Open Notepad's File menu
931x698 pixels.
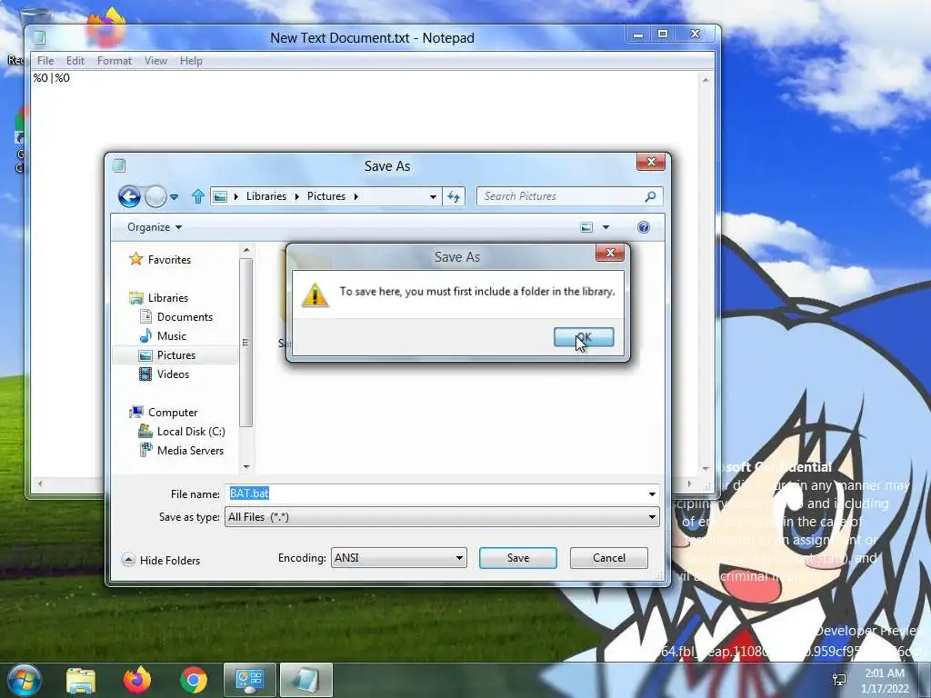point(45,61)
